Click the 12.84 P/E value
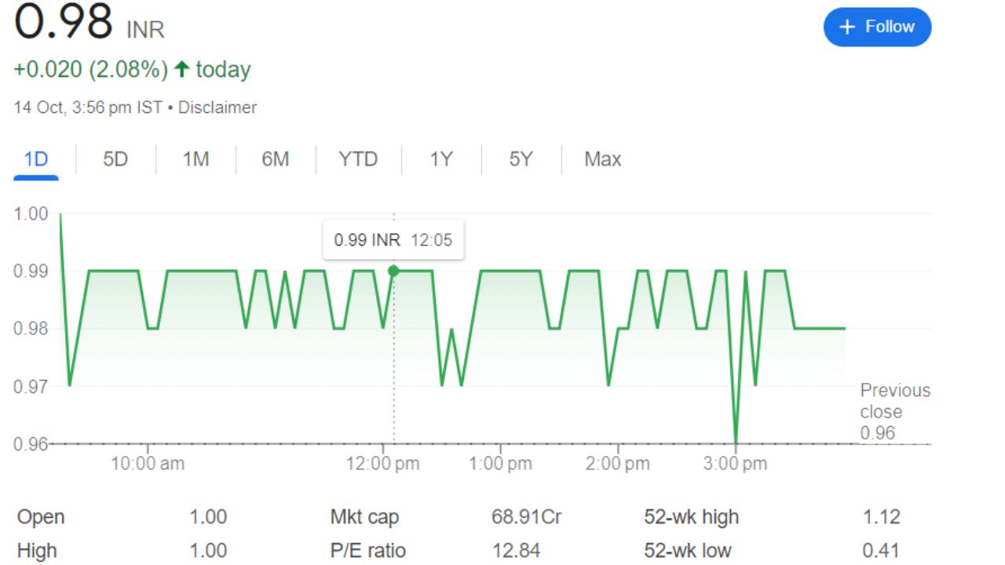Screen dimensions: 1005x565 (517, 551)
